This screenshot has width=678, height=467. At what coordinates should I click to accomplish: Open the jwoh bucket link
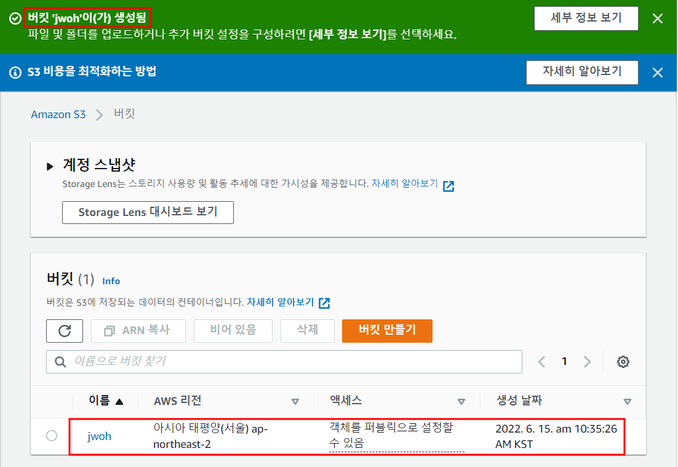point(100,436)
